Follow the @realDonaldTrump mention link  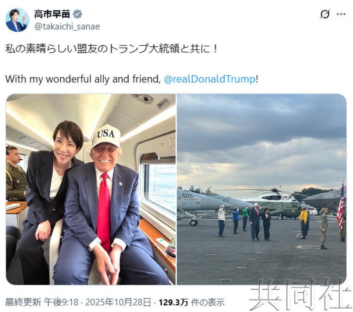210,79
